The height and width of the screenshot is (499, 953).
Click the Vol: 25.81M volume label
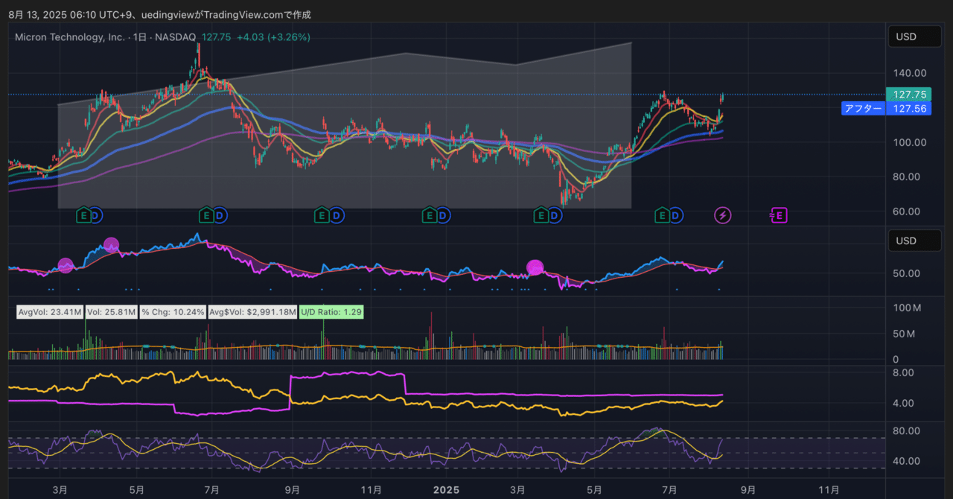coord(111,312)
